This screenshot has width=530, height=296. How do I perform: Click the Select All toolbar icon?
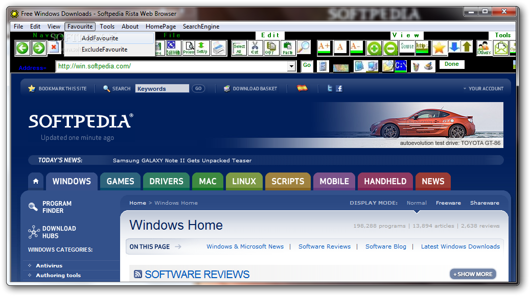239,48
